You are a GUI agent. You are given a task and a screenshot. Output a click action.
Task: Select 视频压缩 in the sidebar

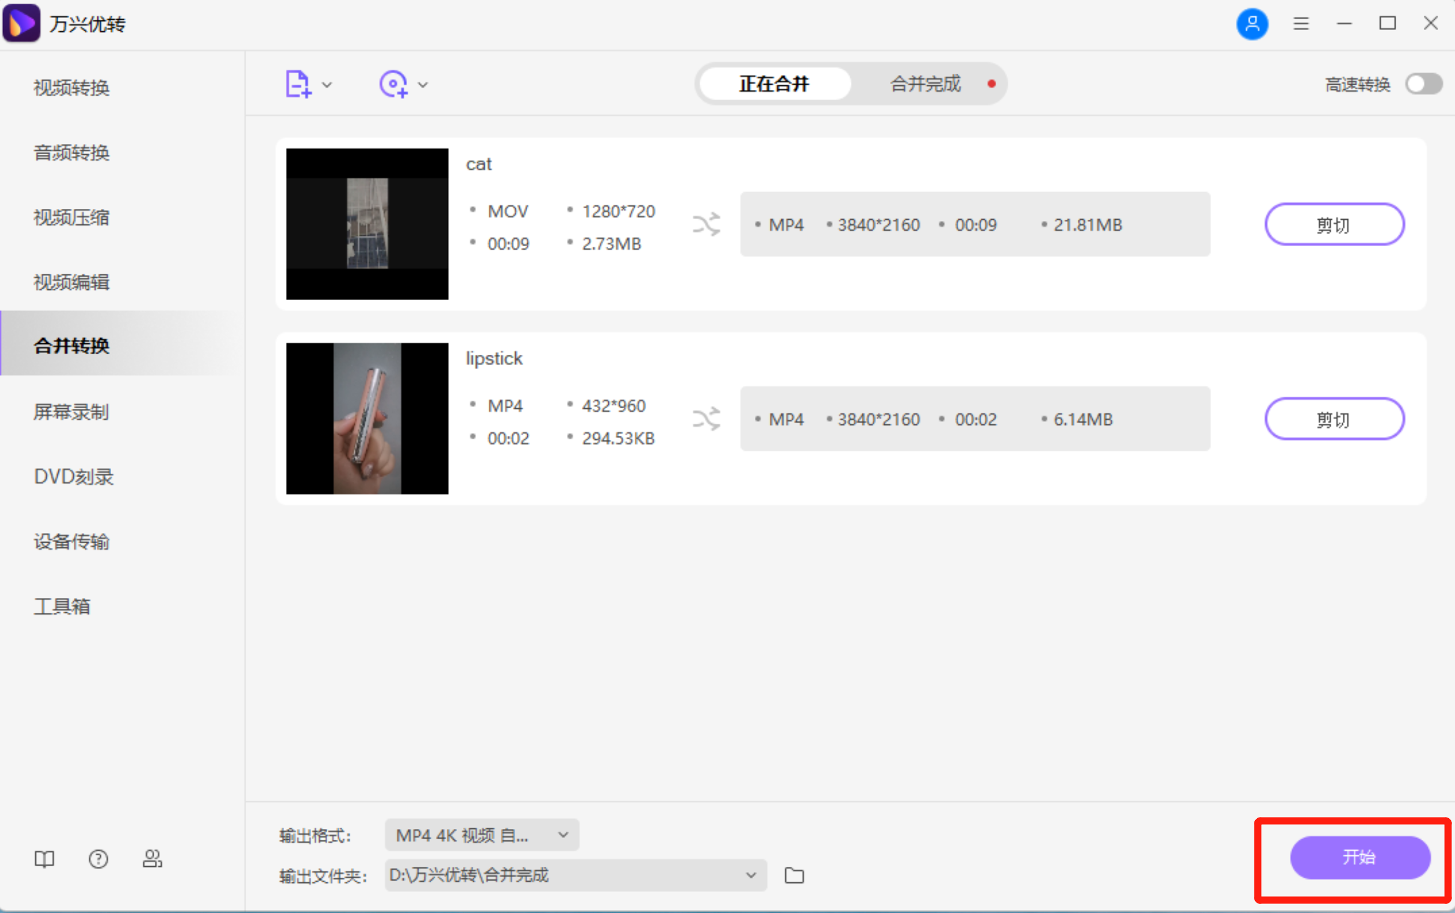(x=71, y=217)
